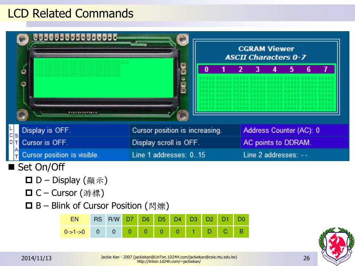355x266 pixels.
Task: Select CGRAM character column 1
Action: [x=224, y=69]
